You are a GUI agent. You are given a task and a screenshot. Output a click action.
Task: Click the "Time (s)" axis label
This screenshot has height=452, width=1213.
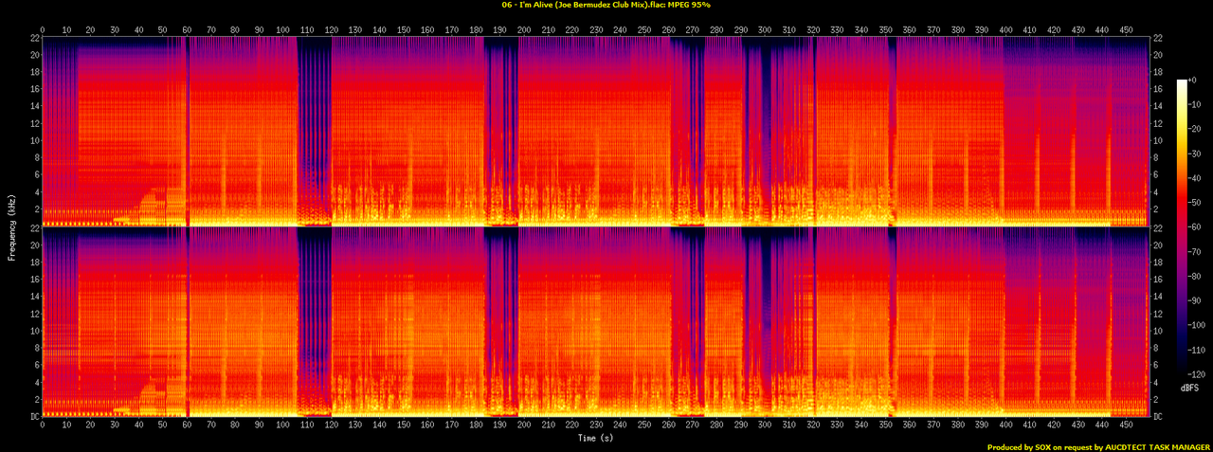tap(595, 439)
